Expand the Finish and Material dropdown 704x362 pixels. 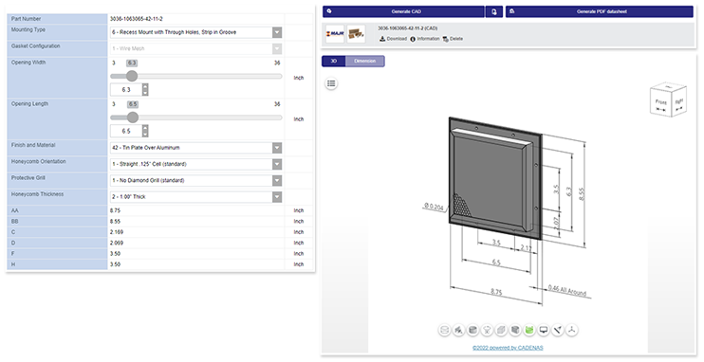[196, 148]
